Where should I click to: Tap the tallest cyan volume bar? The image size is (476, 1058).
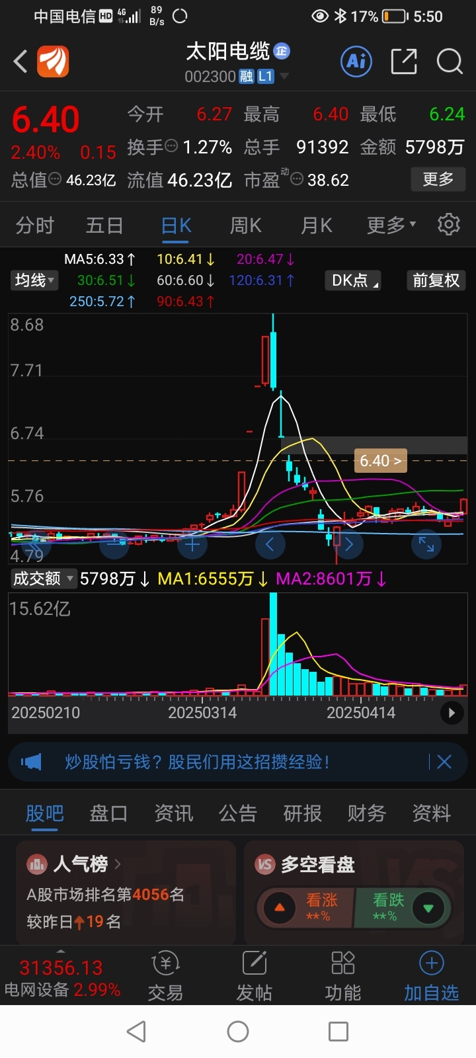point(273,644)
